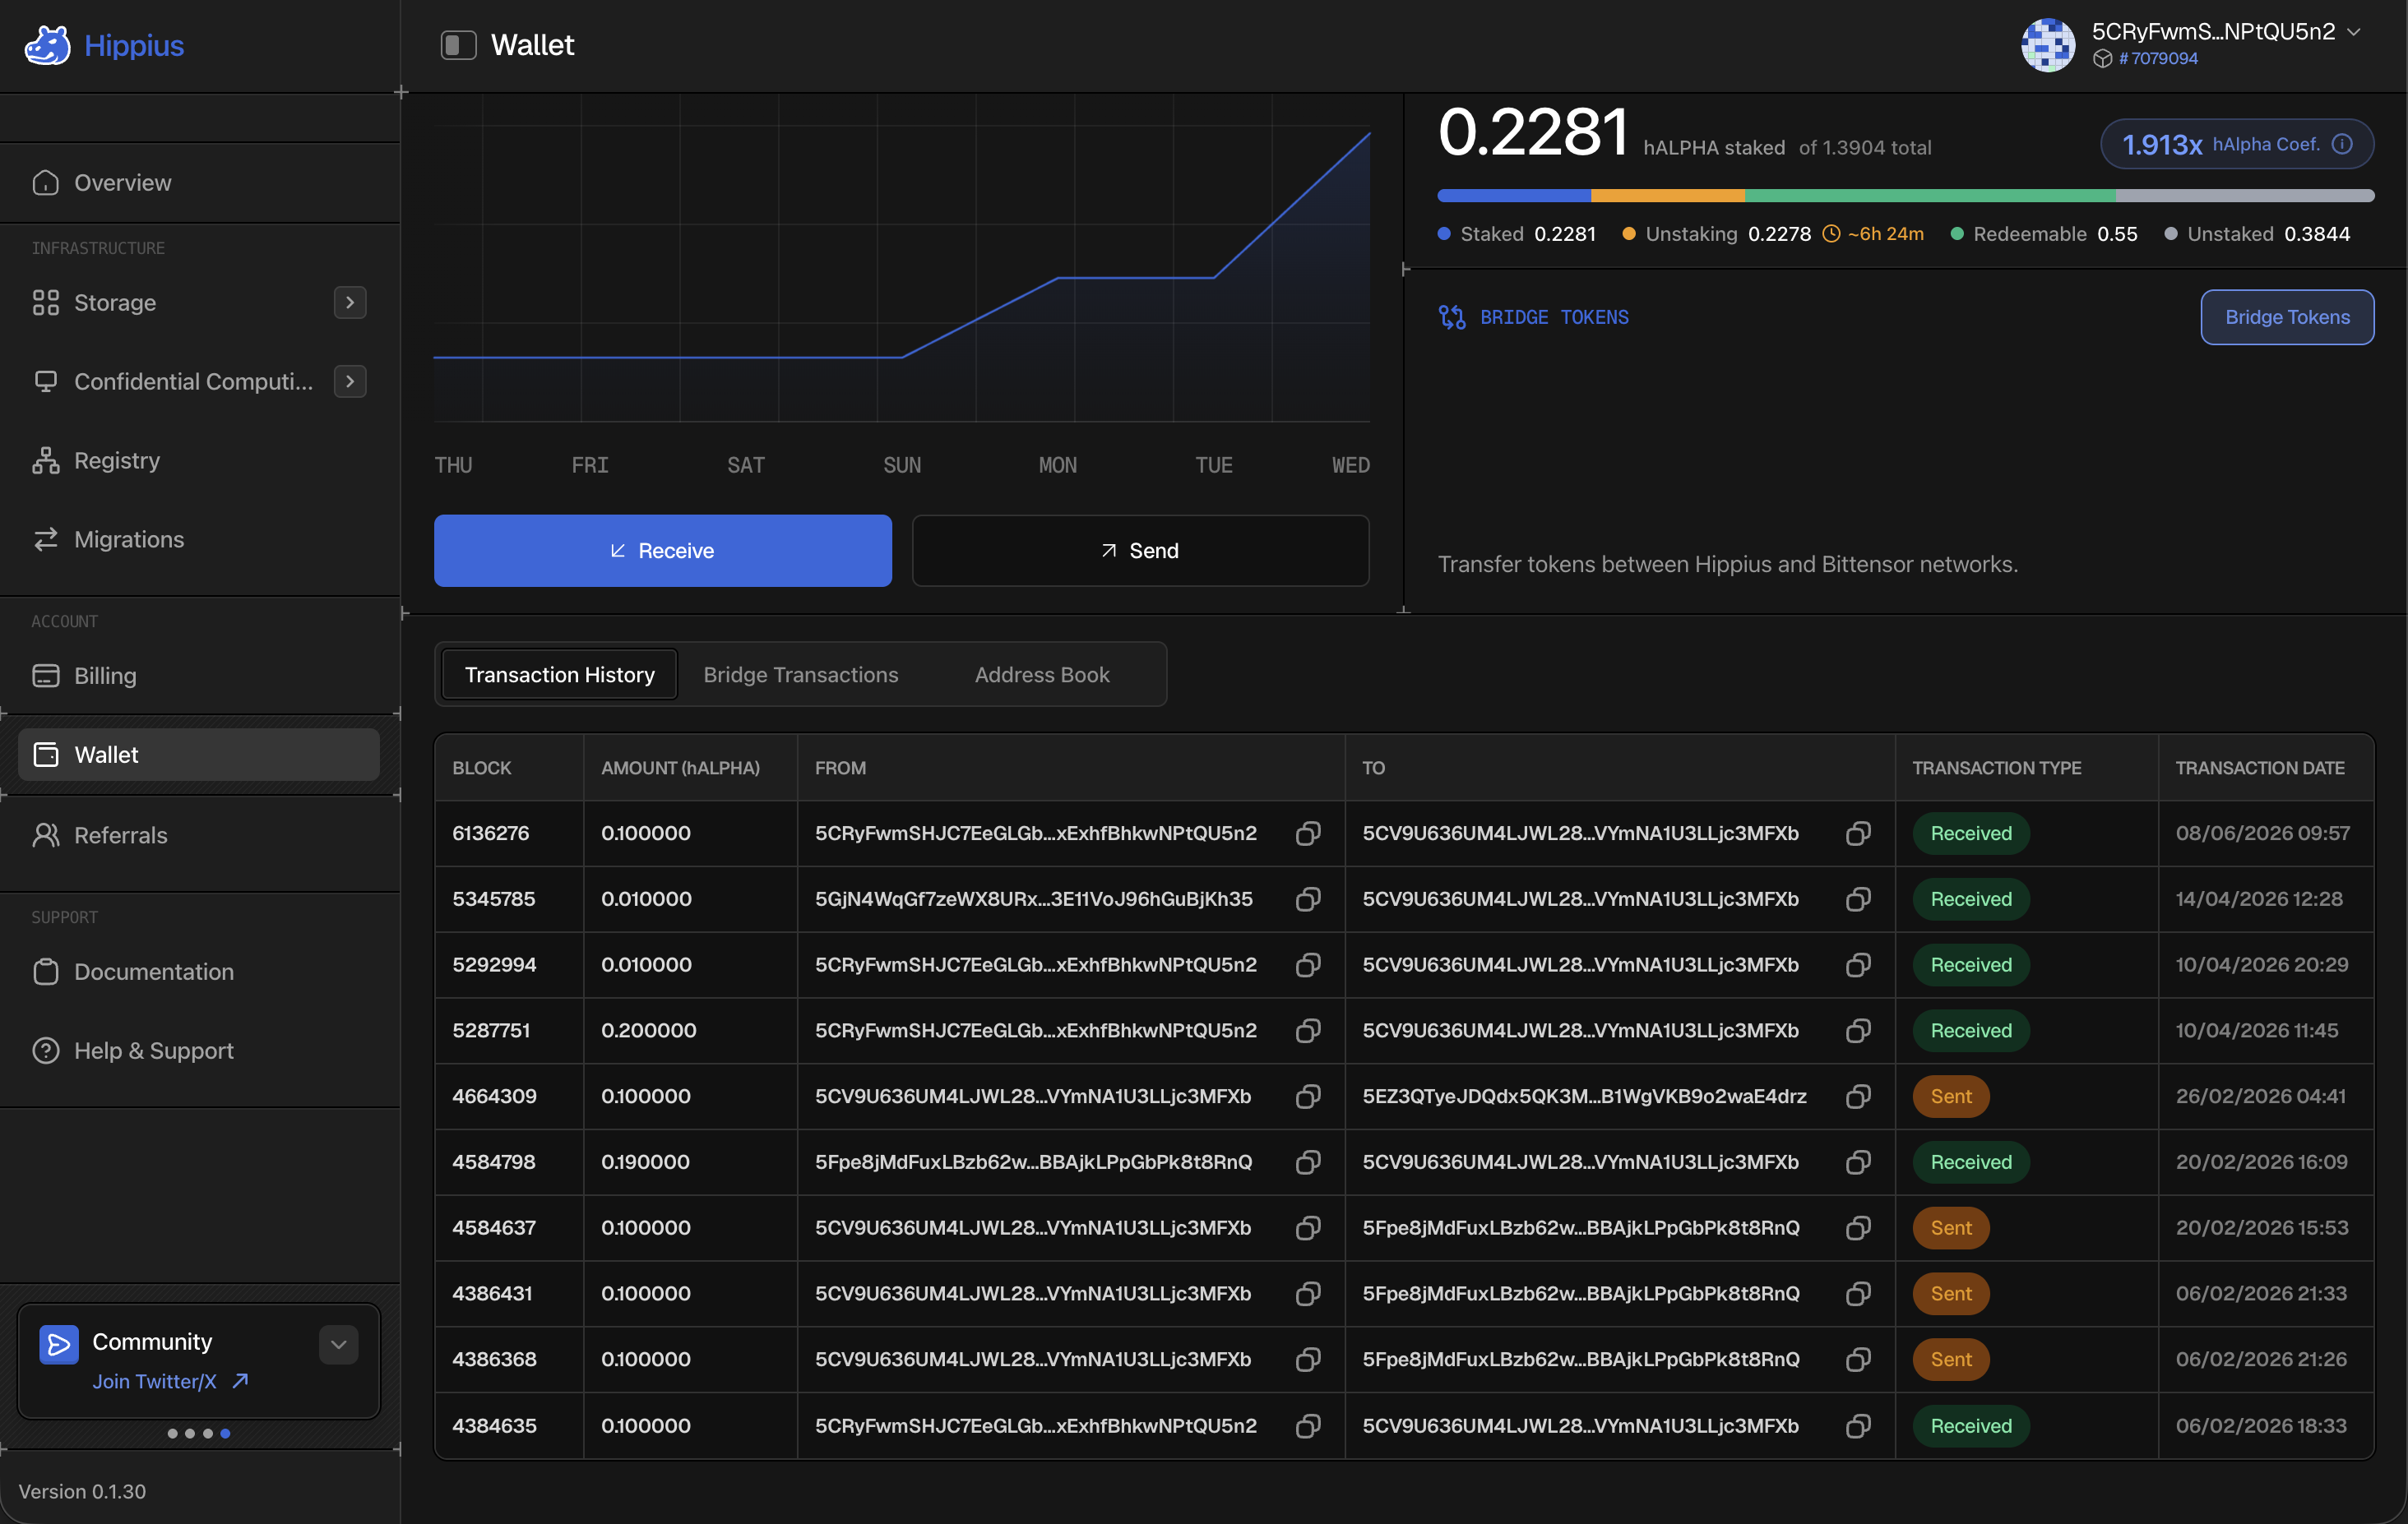Click the Receive button
The image size is (2408, 1524).
[662, 551]
